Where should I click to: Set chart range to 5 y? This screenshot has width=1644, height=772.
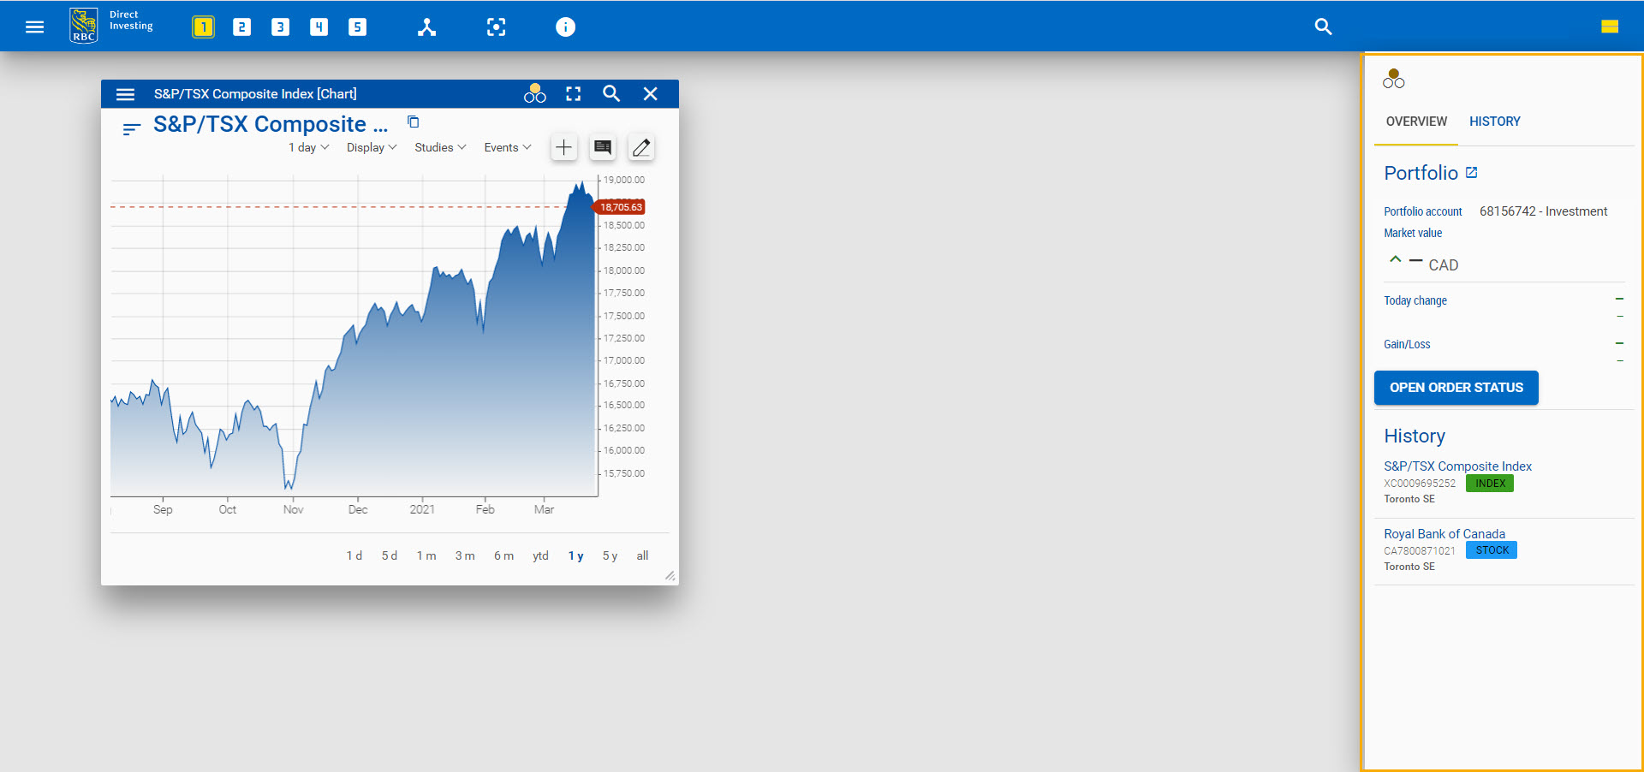point(610,556)
